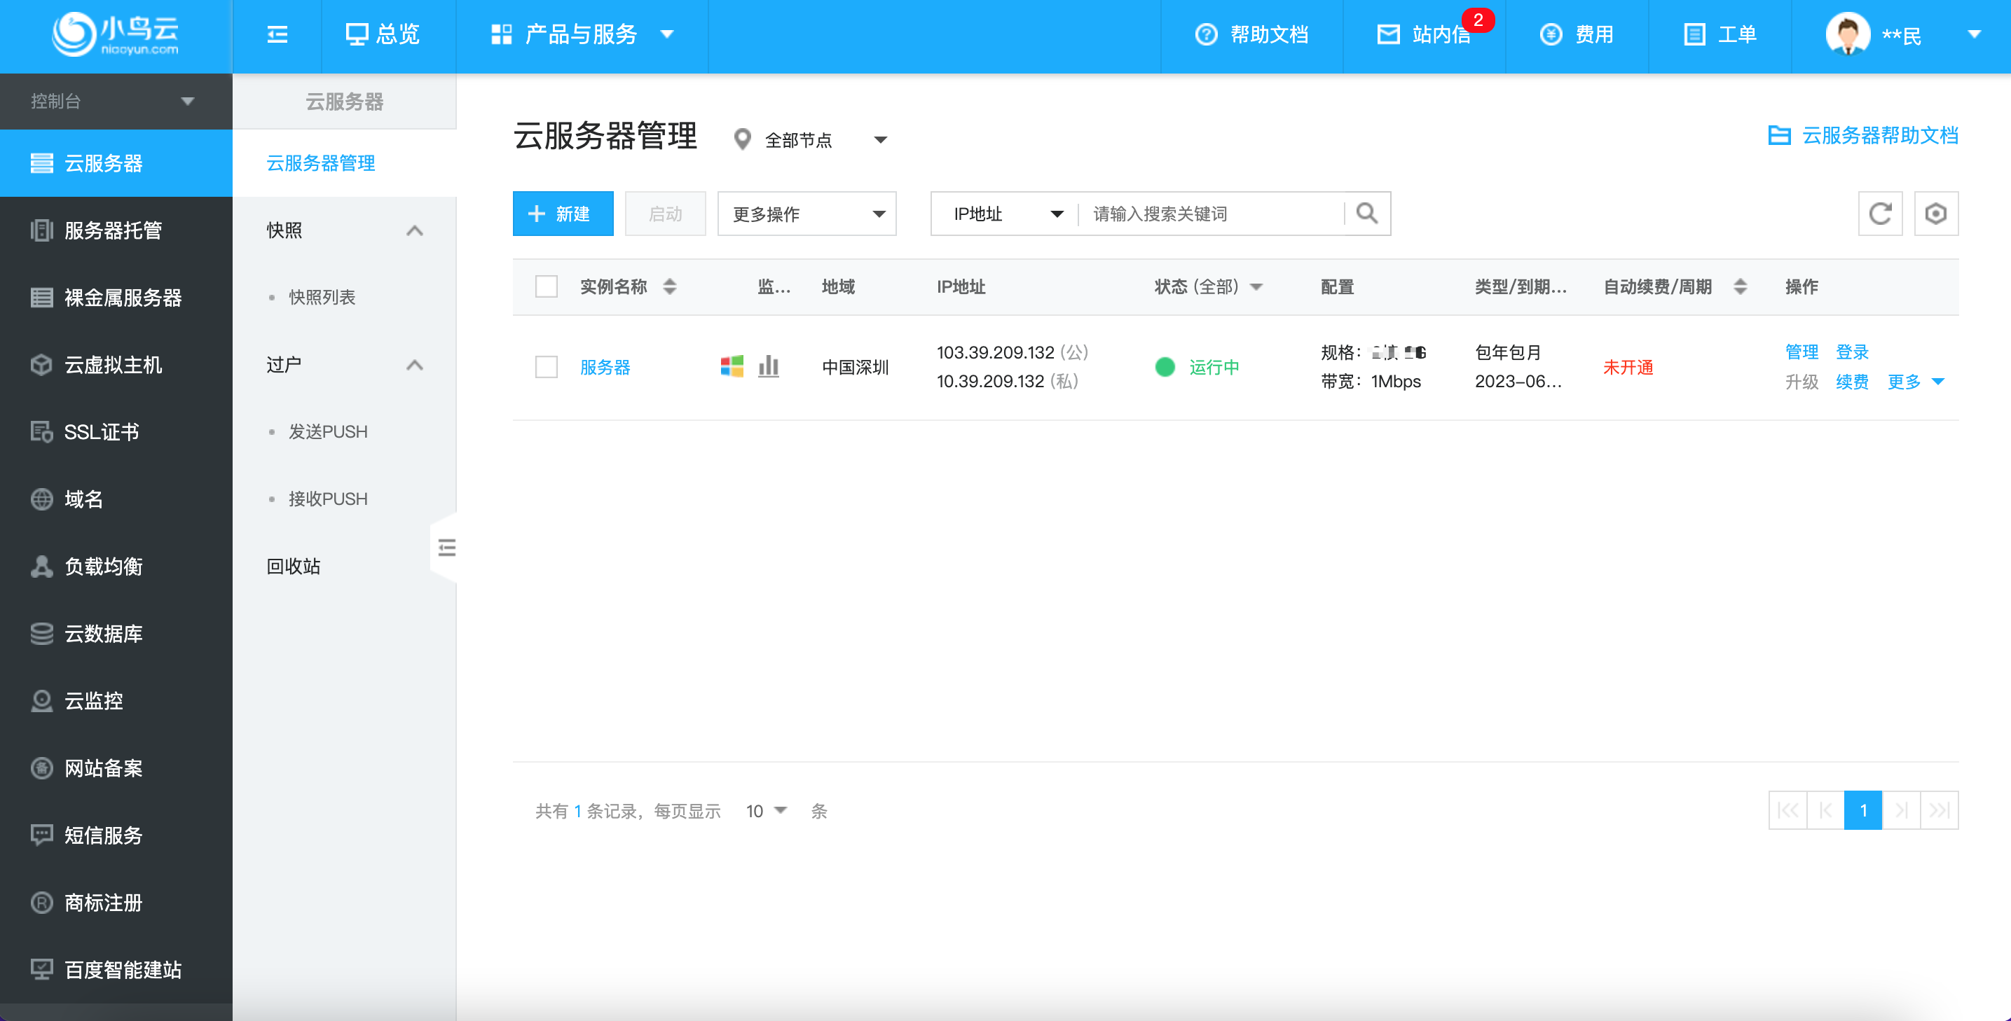Open 裸金属服务器 in sidebar
Viewport: 2011px width, 1021px height.
tap(116, 297)
